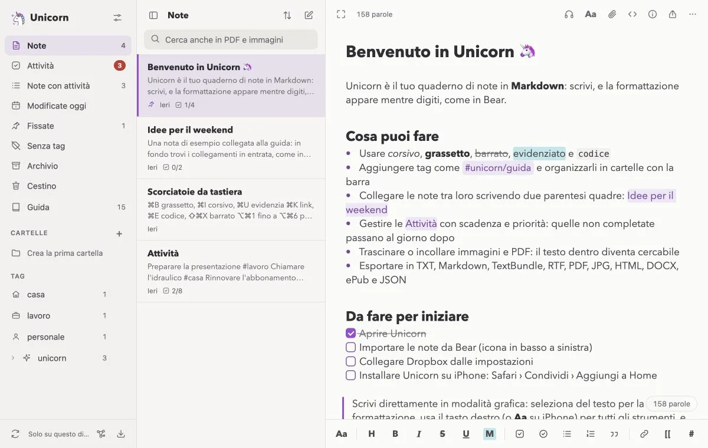This screenshot has width=708, height=448.
Task: Click the import download icon in sidebar footer
Action: pos(121,434)
